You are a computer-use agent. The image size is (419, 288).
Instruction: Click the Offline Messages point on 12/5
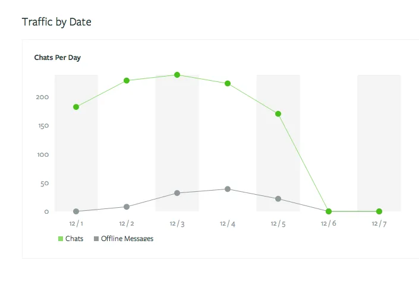[278, 199]
